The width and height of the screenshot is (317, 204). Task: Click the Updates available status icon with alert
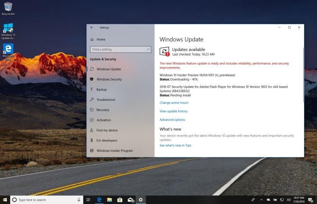(164, 51)
